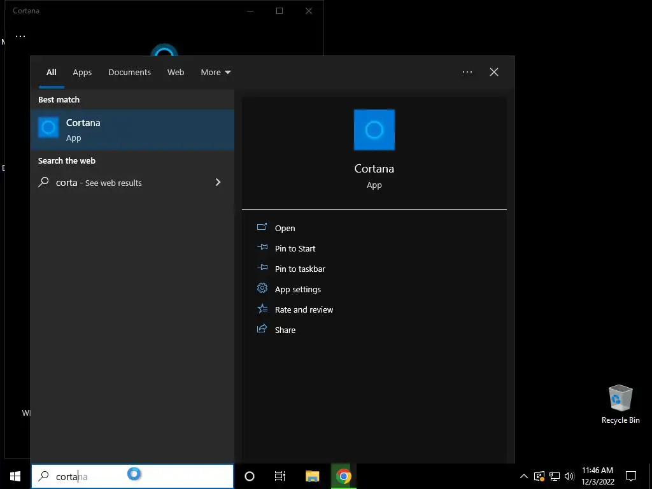
Task: Open search panel options ellipsis menu
Action: pyautogui.click(x=467, y=72)
